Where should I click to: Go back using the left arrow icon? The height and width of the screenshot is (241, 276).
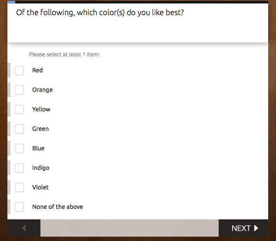point(24,228)
